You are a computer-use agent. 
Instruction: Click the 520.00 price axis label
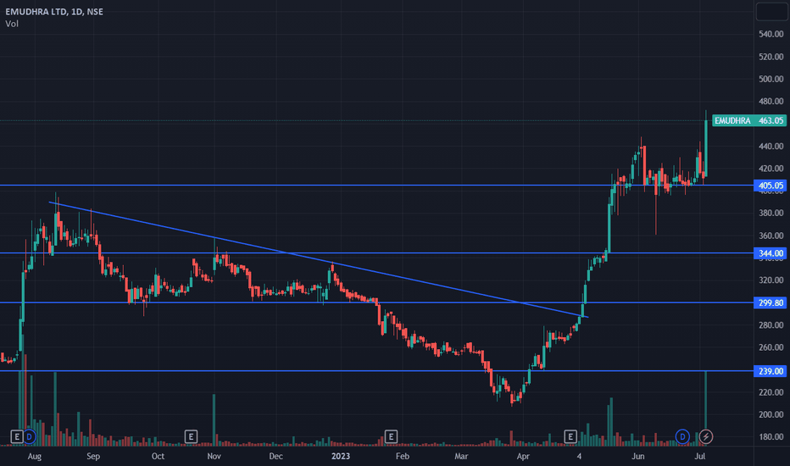[771, 57]
